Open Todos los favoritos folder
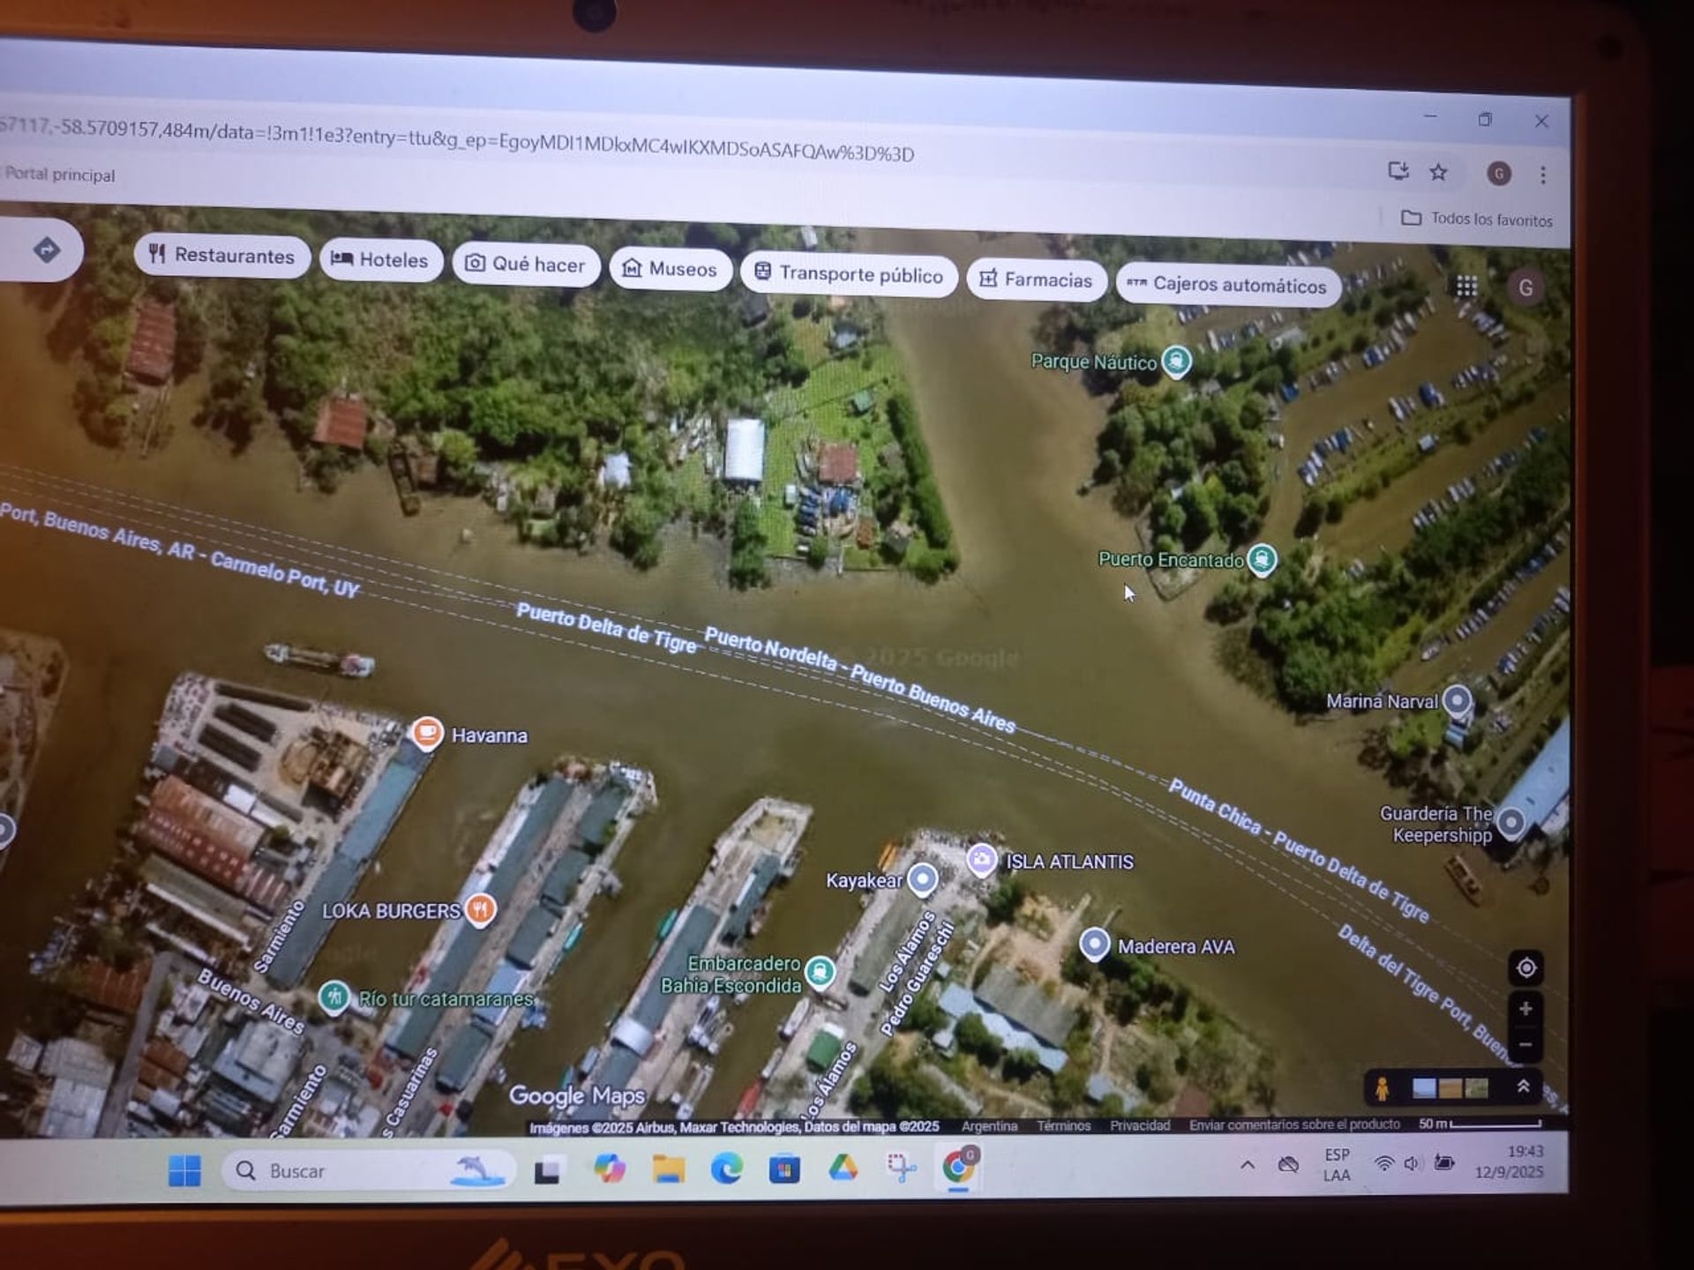Viewport: 1694px width, 1270px height. coord(1477,219)
